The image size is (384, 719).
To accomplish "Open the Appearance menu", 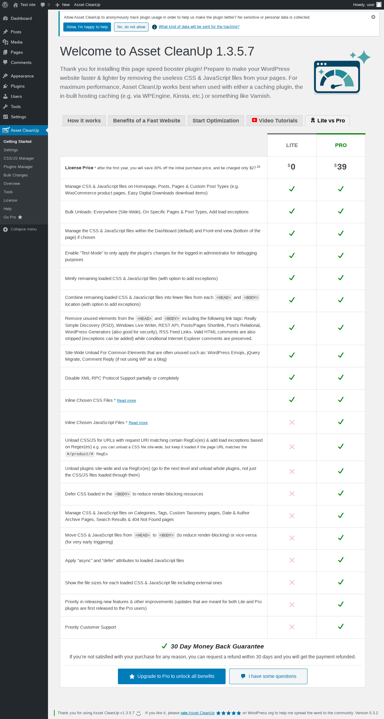I will coord(24,76).
